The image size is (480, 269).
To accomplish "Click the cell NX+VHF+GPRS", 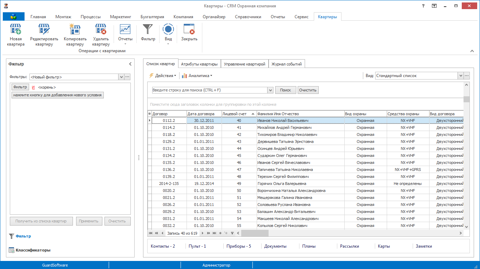I will (408, 170).
